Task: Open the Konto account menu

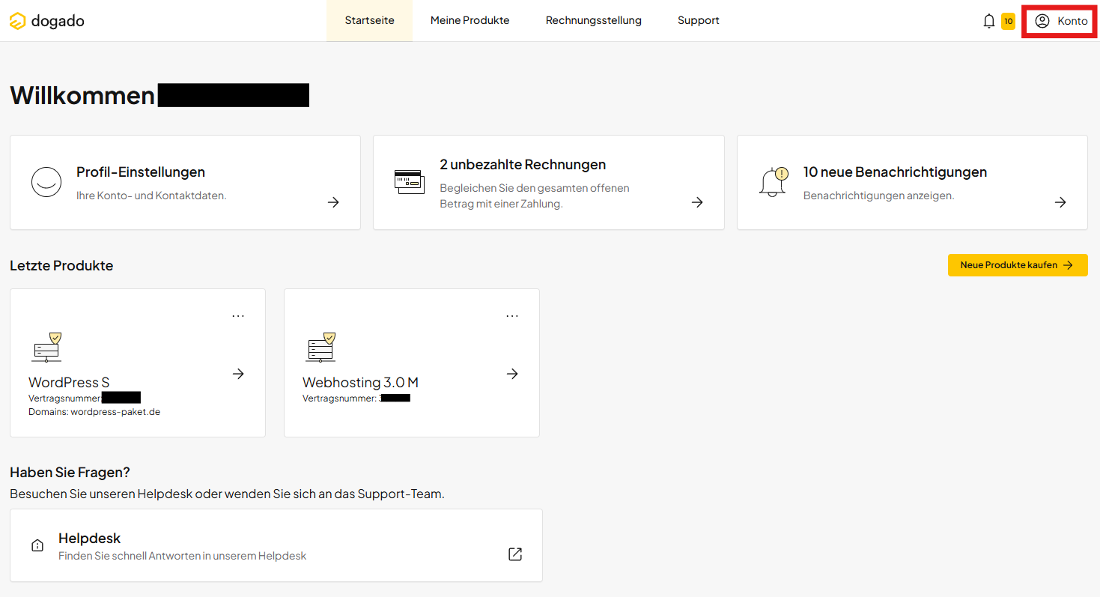Action: tap(1061, 21)
